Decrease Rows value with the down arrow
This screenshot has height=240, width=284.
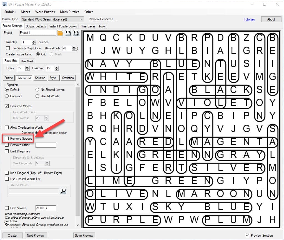[27, 69]
